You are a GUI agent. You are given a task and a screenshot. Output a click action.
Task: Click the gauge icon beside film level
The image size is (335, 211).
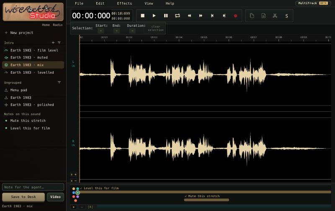click(6, 50)
